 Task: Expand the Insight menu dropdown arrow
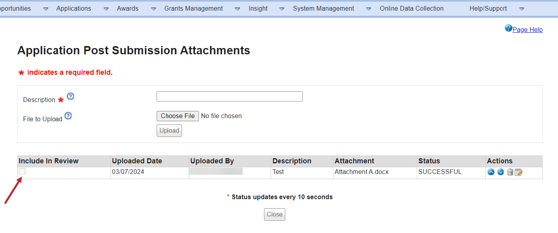pyautogui.click(x=282, y=9)
